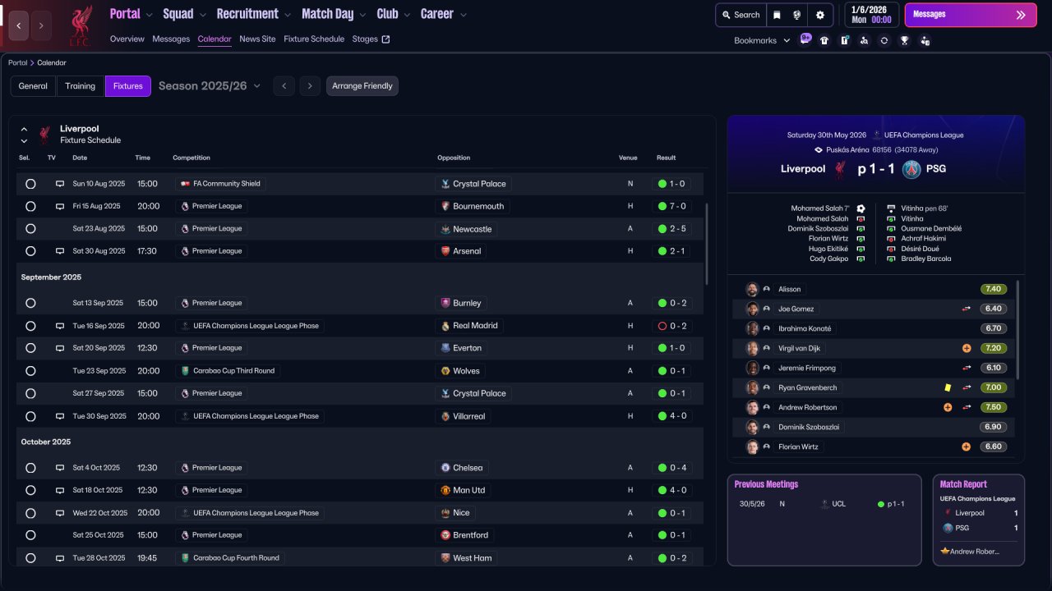Open the bookmark icon next to Search

coord(777,15)
